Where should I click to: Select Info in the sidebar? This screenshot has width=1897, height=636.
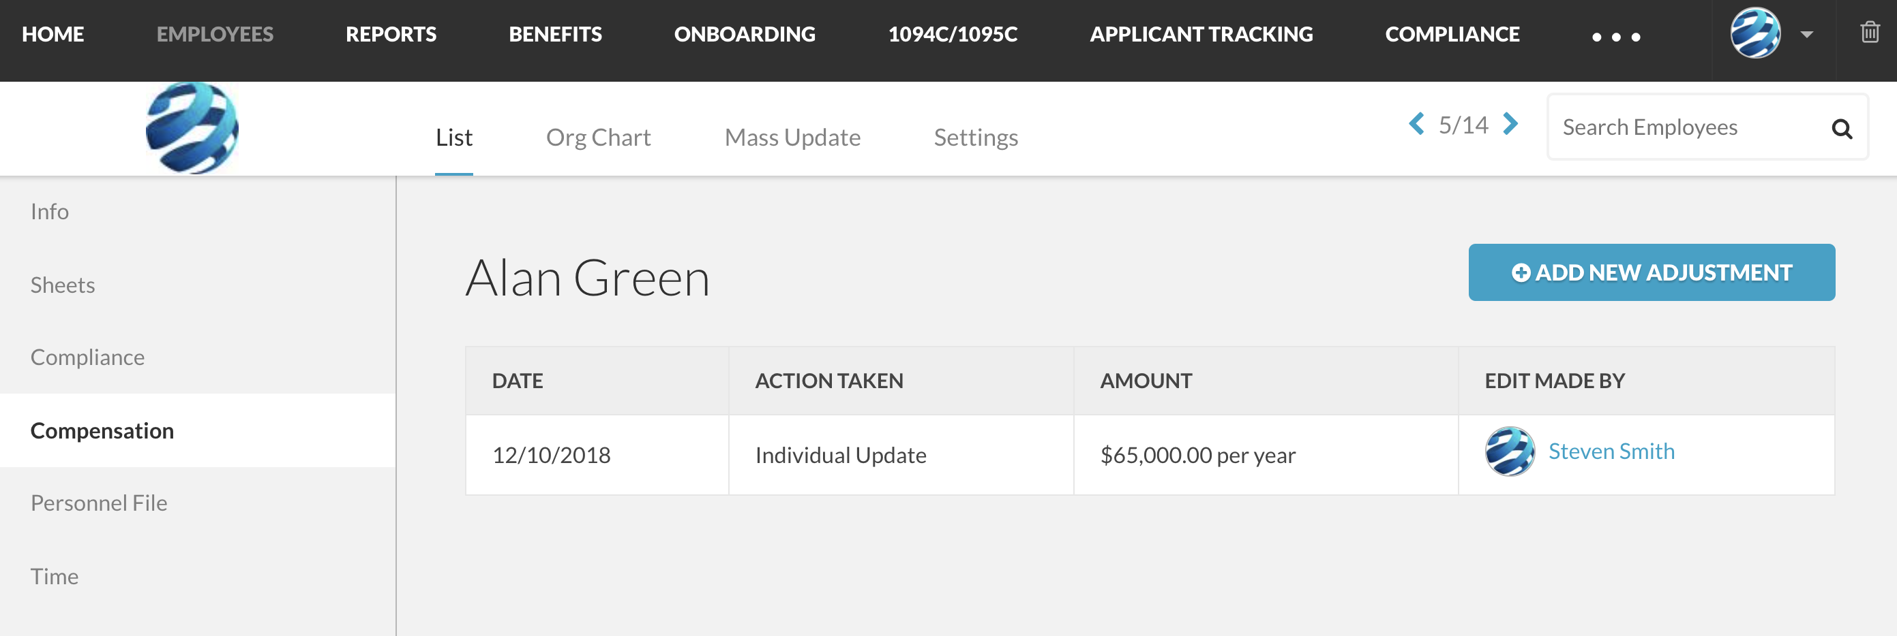(x=197, y=212)
